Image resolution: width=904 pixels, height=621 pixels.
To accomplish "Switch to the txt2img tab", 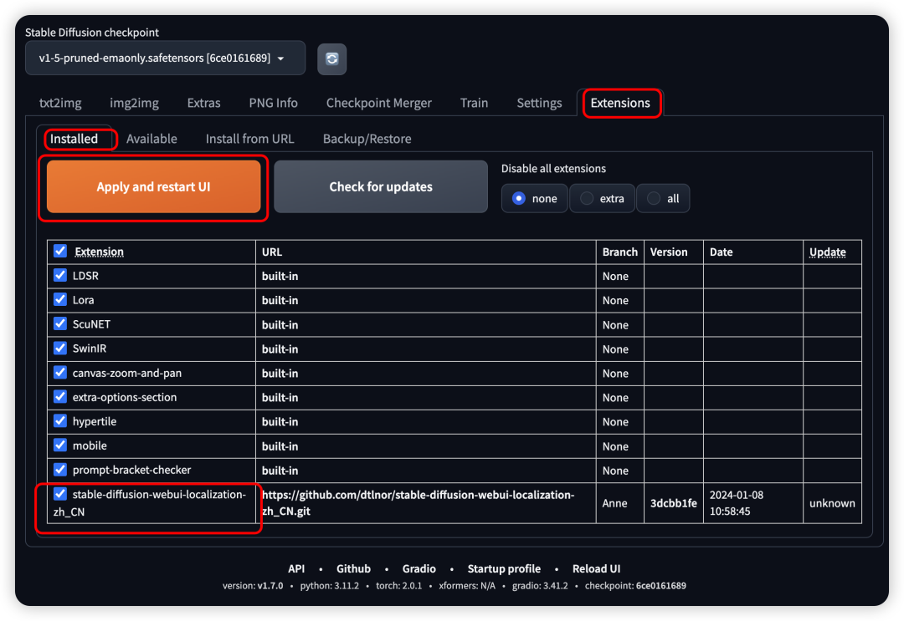I will [60, 103].
